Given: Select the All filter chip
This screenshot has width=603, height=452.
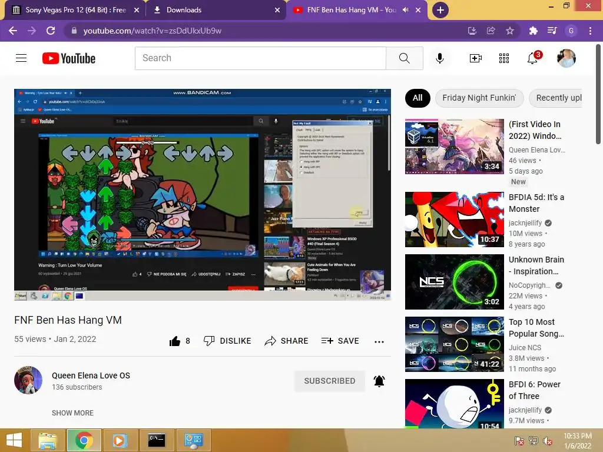Looking at the screenshot, I should point(418,98).
